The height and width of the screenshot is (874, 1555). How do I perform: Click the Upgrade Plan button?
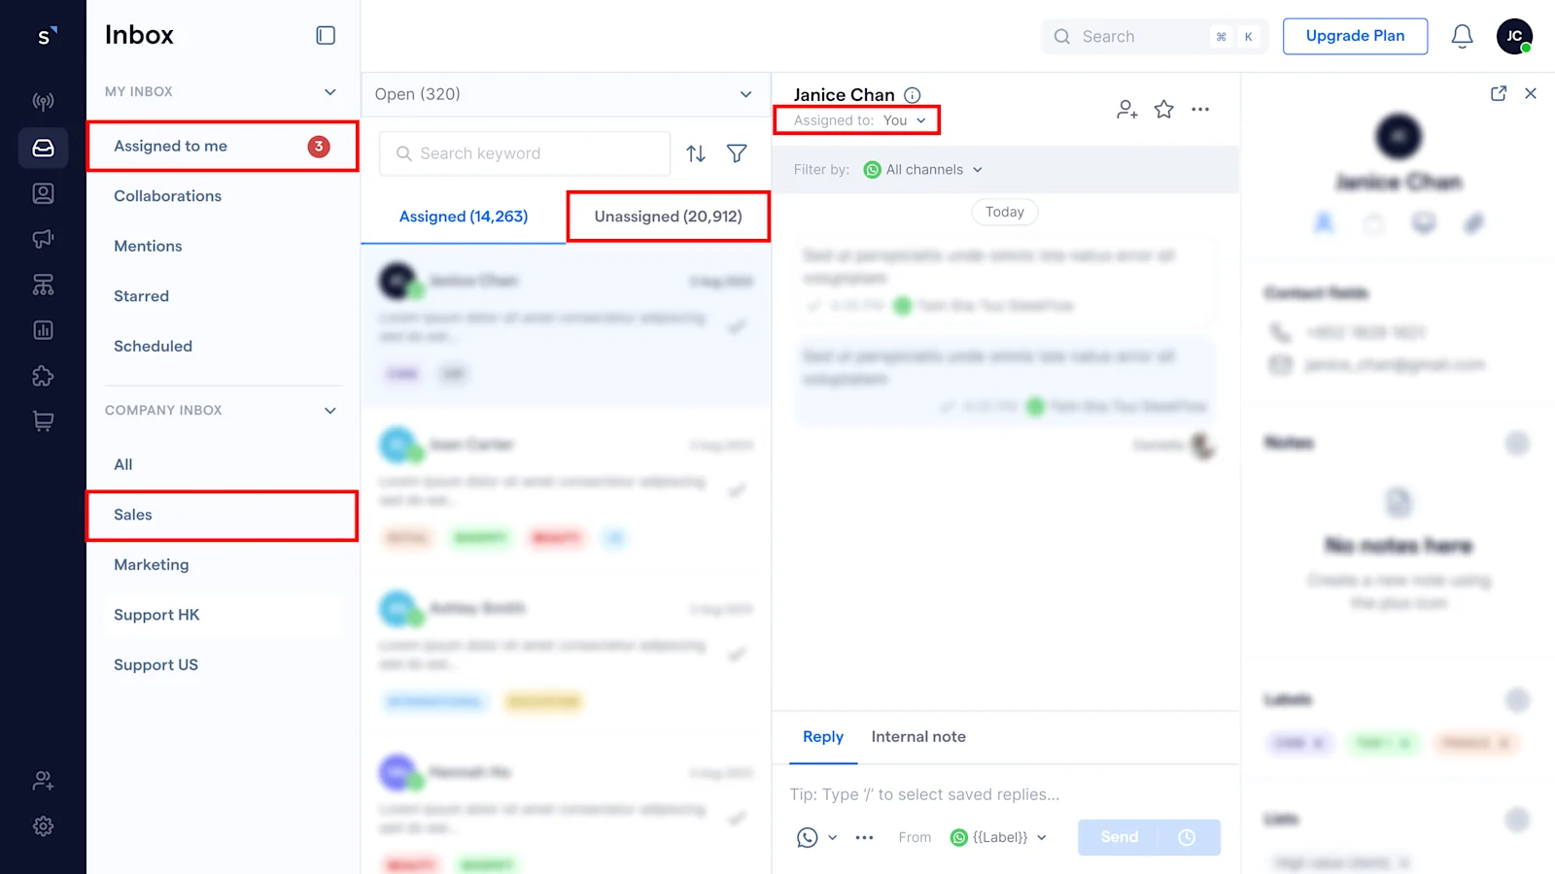pos(1355,36)
